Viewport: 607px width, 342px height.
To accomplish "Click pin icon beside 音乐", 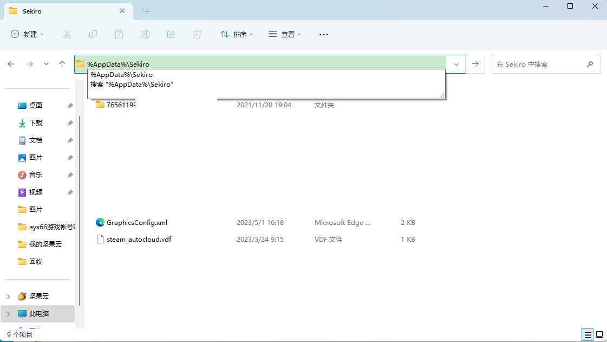I will (70, 175).
